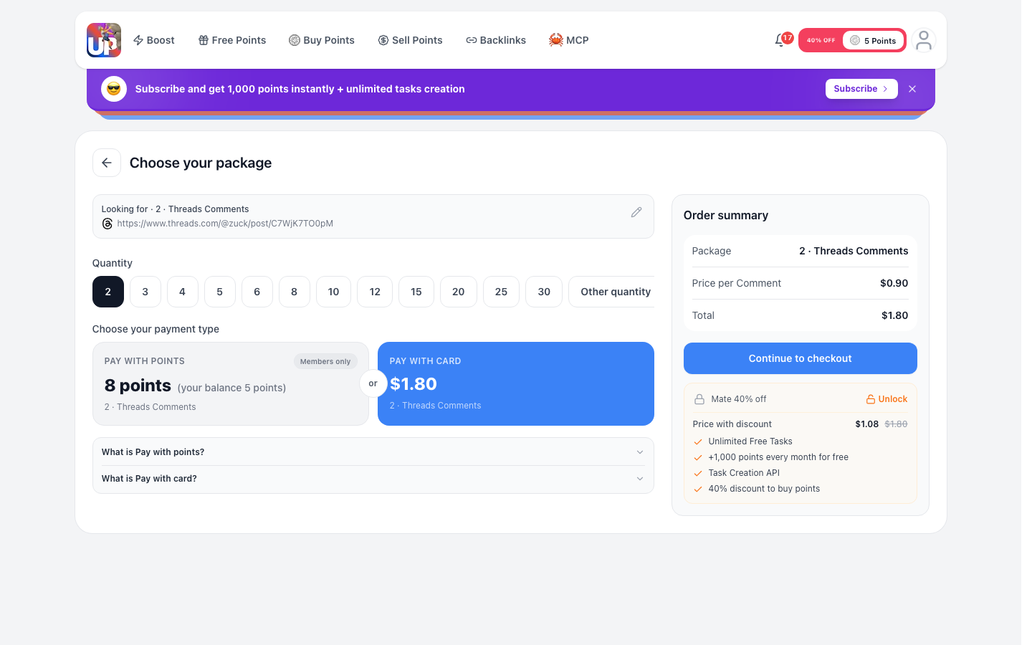
Task: Close the subscribe promotion banner
Action: click(912, 89)
